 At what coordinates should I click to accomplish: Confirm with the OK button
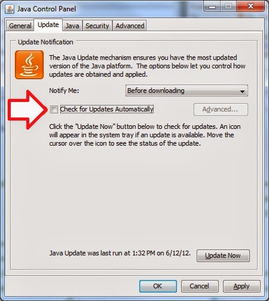tap(158, 286)
